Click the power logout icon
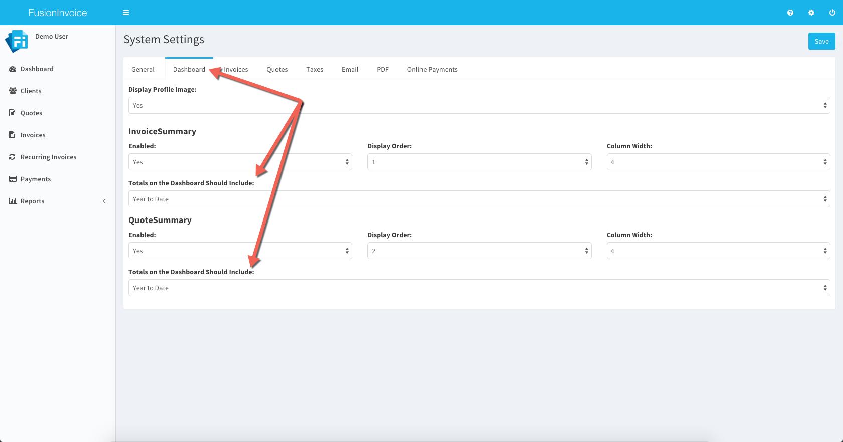843x442 pixels. (832, 13)
